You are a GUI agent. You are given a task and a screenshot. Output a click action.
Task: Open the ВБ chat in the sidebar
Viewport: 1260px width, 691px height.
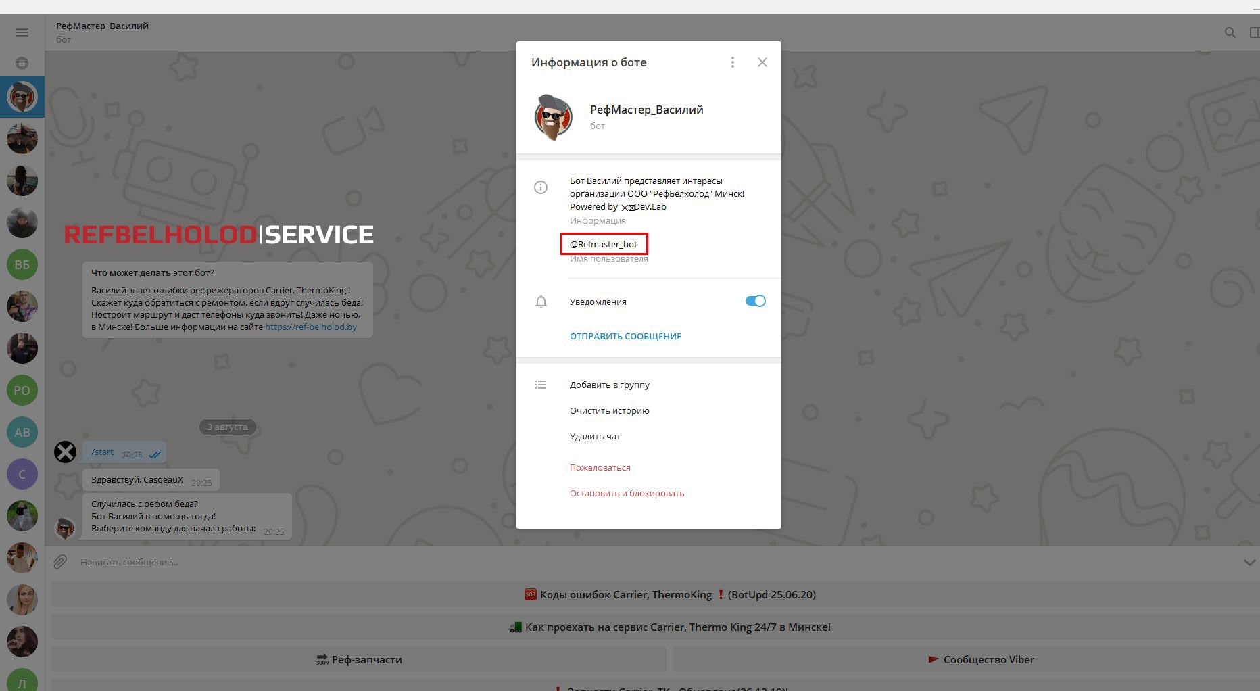pos(22,264)
